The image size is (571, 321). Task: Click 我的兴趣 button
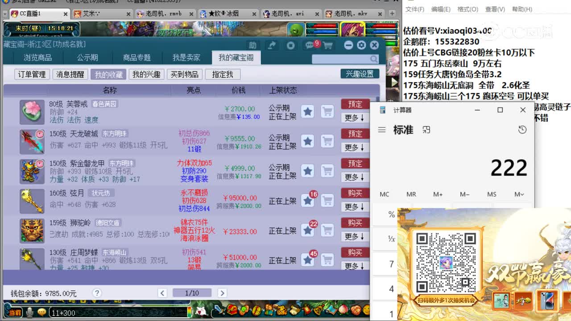click(146, 74)
